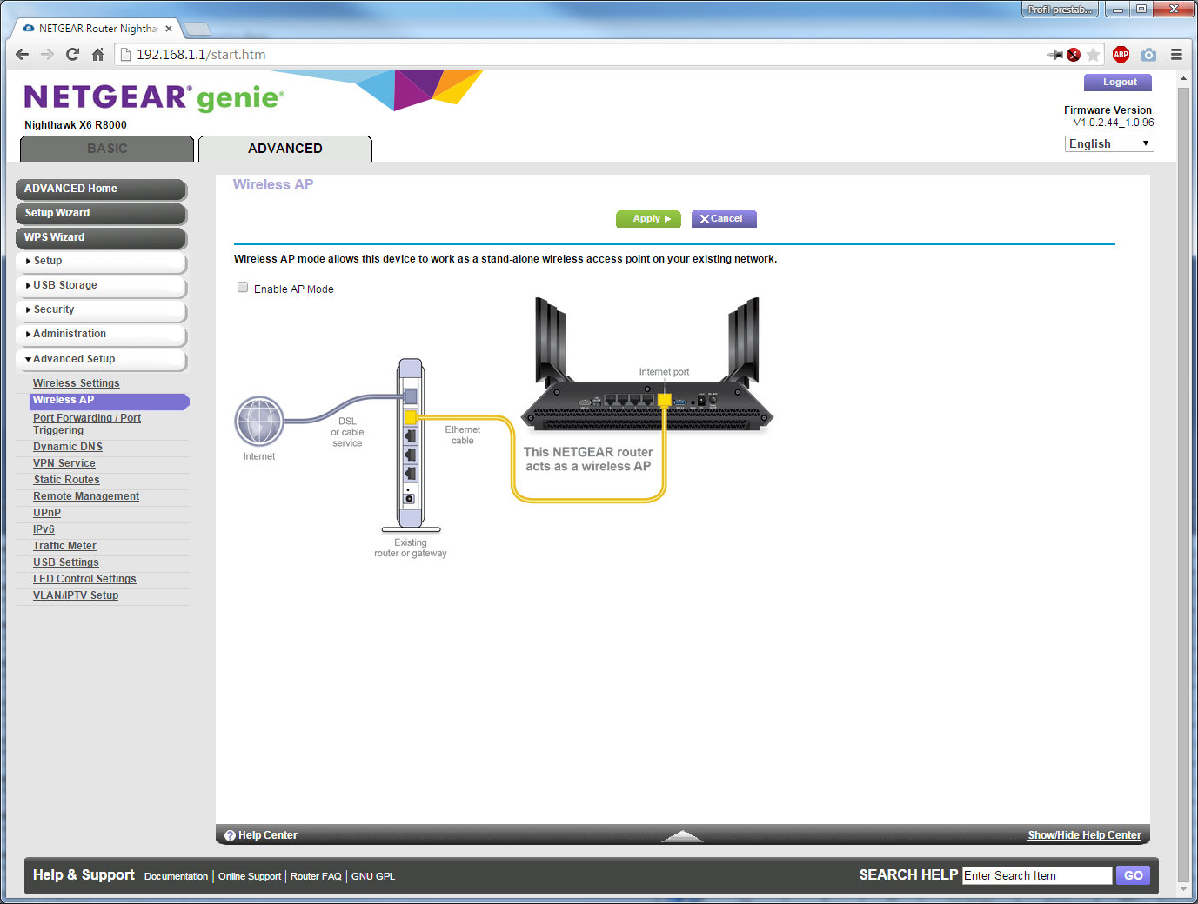
Task: Open the Adblock Plus extension icon
Action: tap(1121, 55)
